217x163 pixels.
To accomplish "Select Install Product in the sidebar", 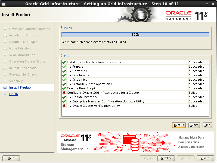I will [x=20, y=87].
